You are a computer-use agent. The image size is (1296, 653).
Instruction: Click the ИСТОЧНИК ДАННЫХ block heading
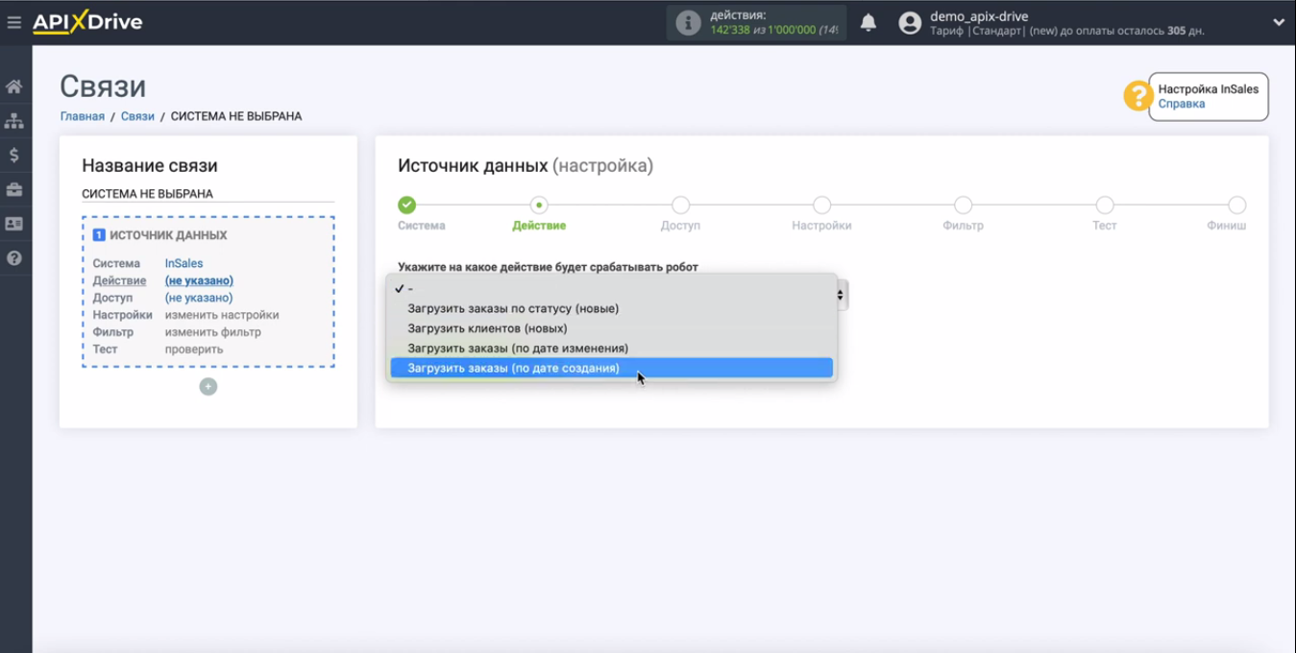click(x=168, y=235)
